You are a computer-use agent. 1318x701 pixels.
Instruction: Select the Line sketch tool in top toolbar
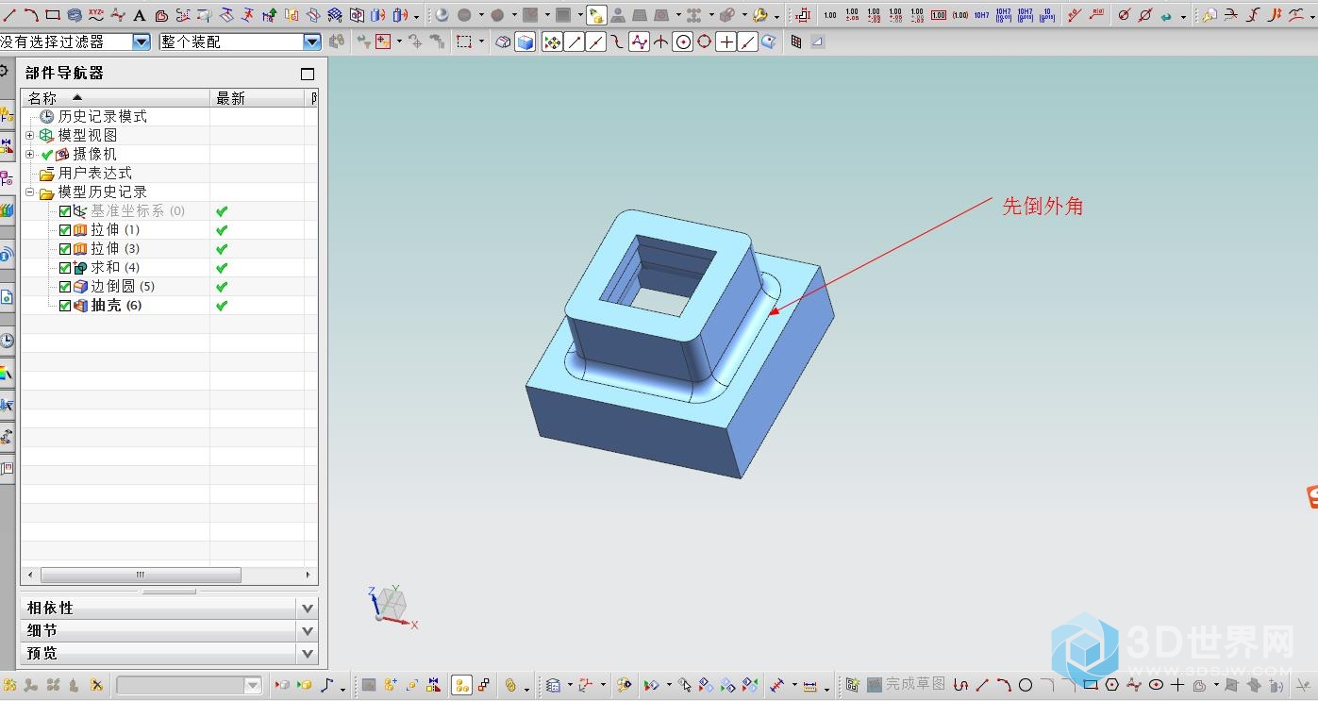[10, 15]
